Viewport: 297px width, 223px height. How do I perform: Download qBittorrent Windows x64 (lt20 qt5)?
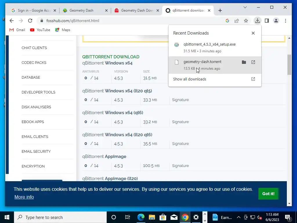117,91
